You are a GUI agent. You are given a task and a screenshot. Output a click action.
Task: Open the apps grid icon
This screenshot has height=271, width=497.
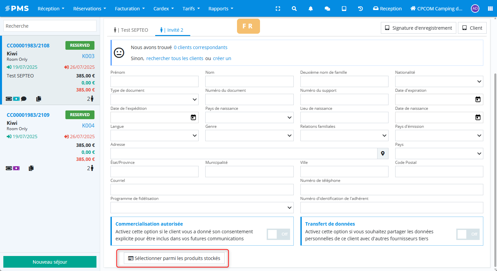(x=490, y=9)
